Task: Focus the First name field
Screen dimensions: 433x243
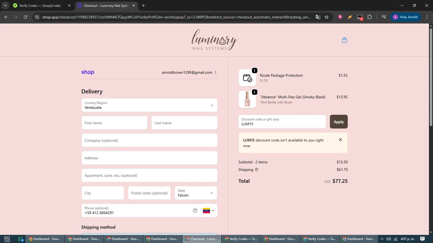Action: point(114,123)
